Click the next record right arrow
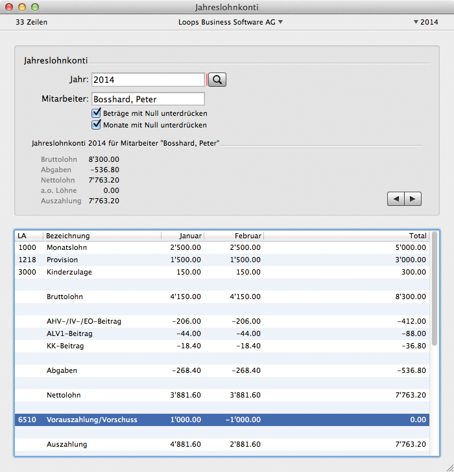Screen dimensions: 454x472 coord(412,199)
